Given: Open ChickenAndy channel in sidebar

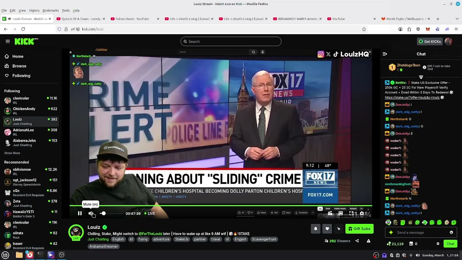Looking at the screenshot, I should [31, 110].
